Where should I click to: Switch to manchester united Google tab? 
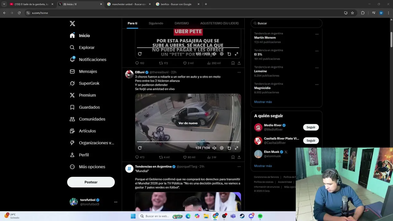(x=129, y=4)
